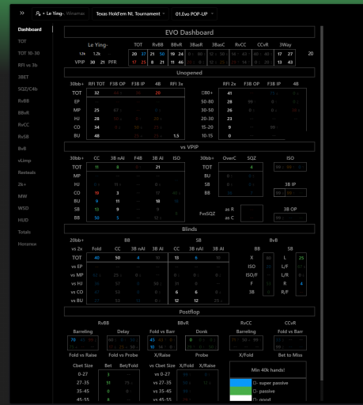Select the vLimp tab

coord(25,161)
